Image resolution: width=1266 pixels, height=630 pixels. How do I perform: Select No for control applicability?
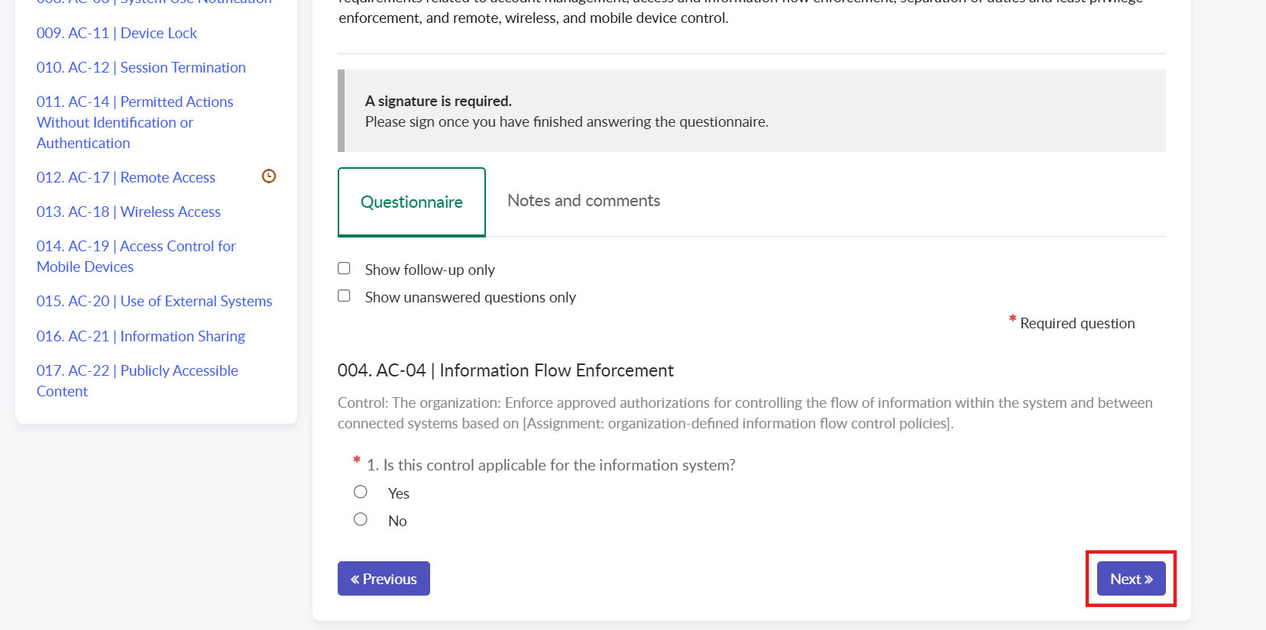tap(361, 520)
